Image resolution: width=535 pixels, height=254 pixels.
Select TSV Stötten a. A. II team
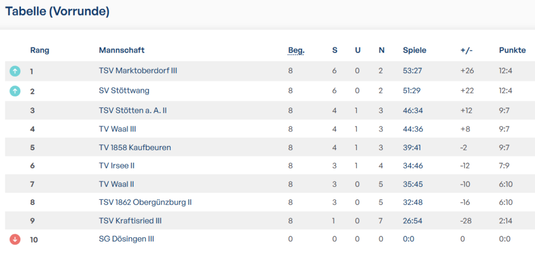tap(133, 110)
